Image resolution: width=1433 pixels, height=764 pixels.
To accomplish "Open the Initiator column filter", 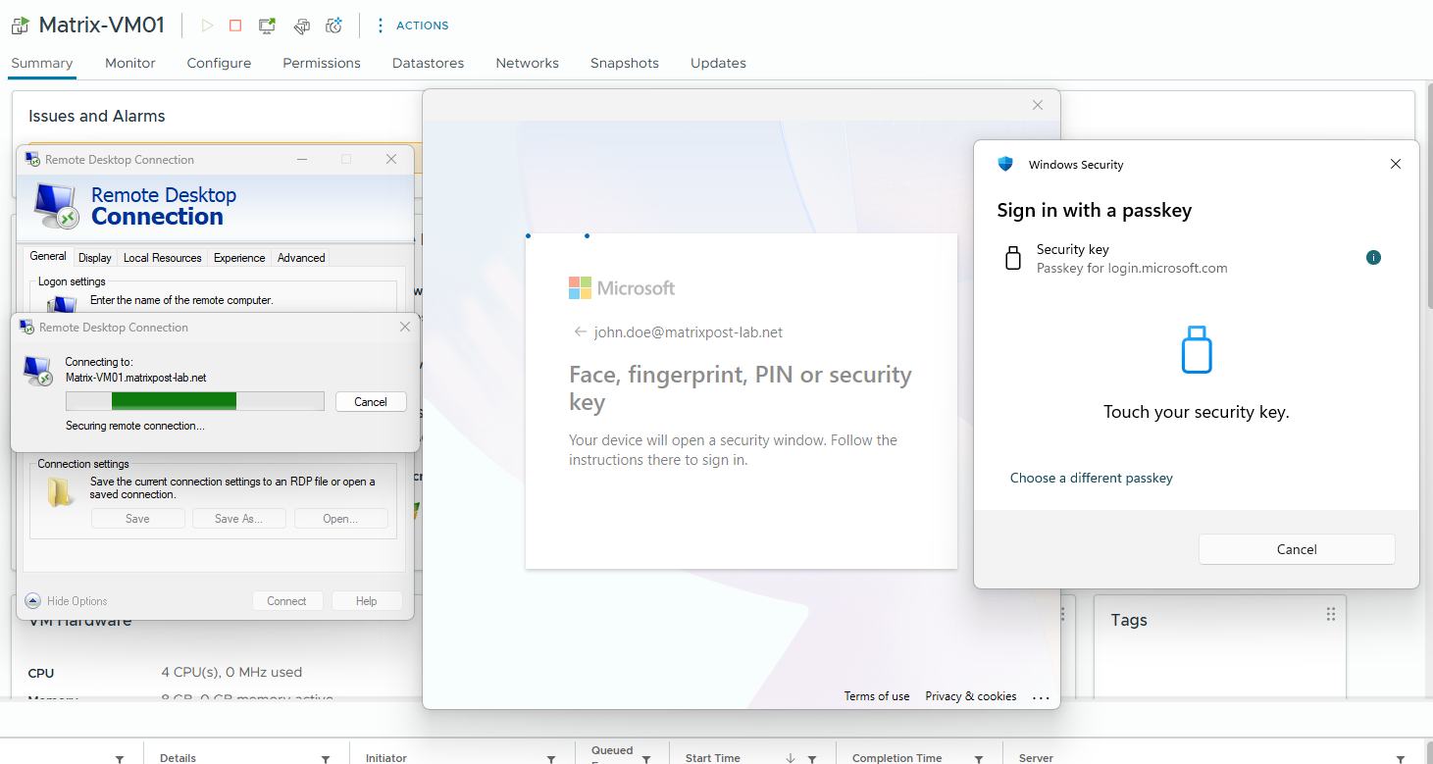I will [551, 759].
